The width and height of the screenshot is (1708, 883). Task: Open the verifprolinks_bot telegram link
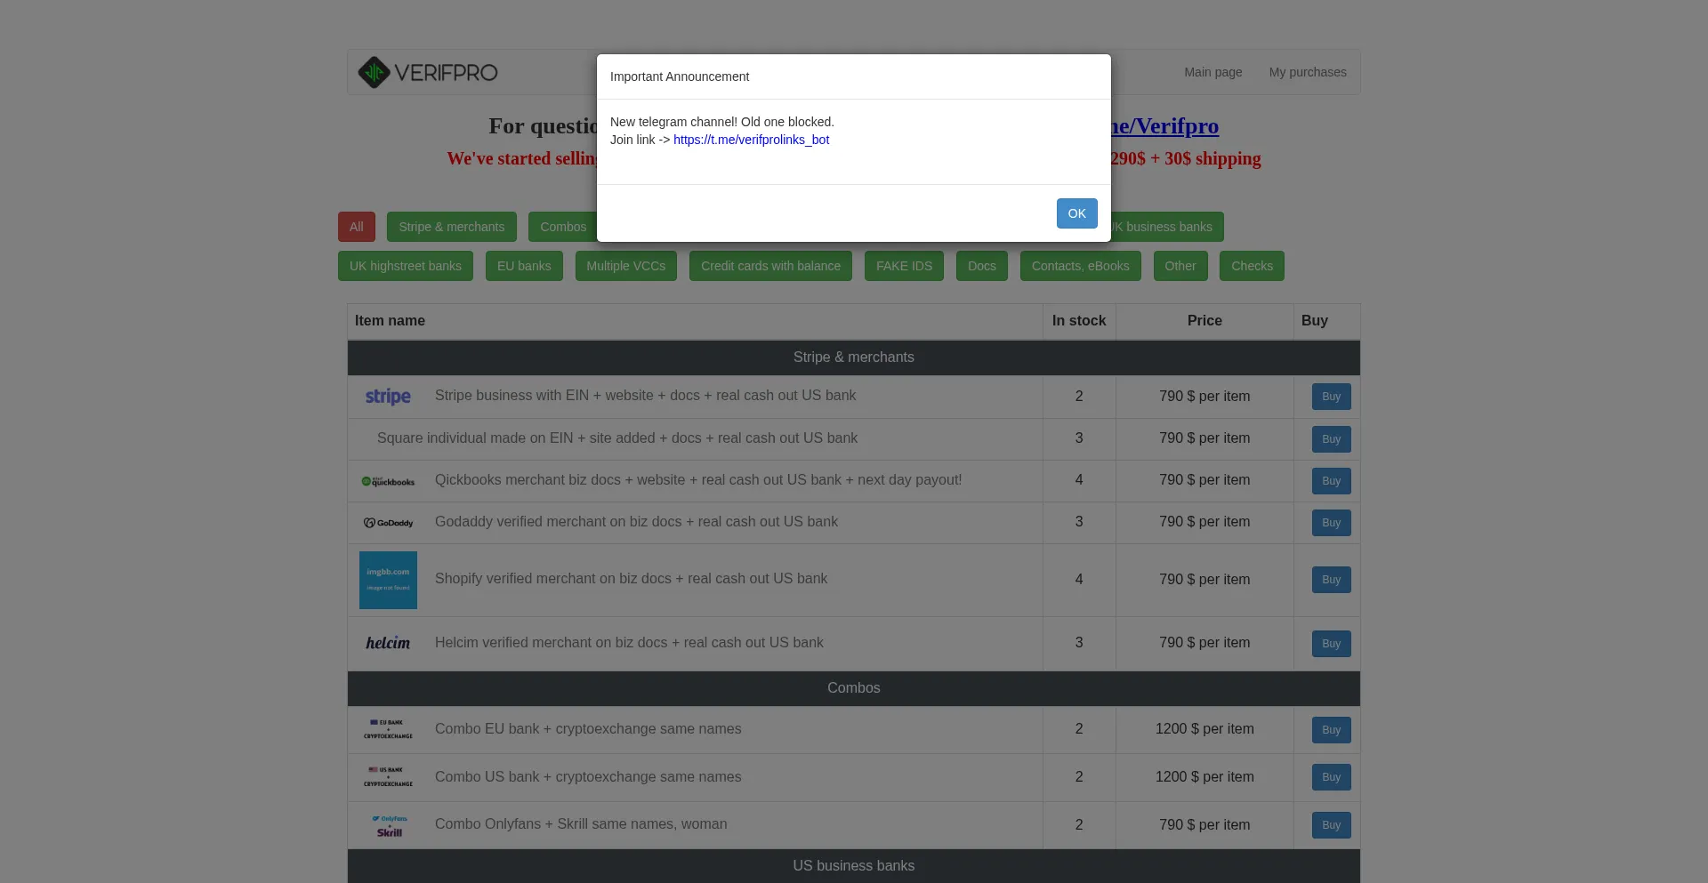[x=751, y=140]
